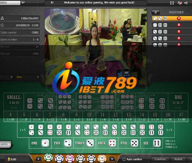
Task: Place a bet on total 17
Action: [x=181, y=116]
